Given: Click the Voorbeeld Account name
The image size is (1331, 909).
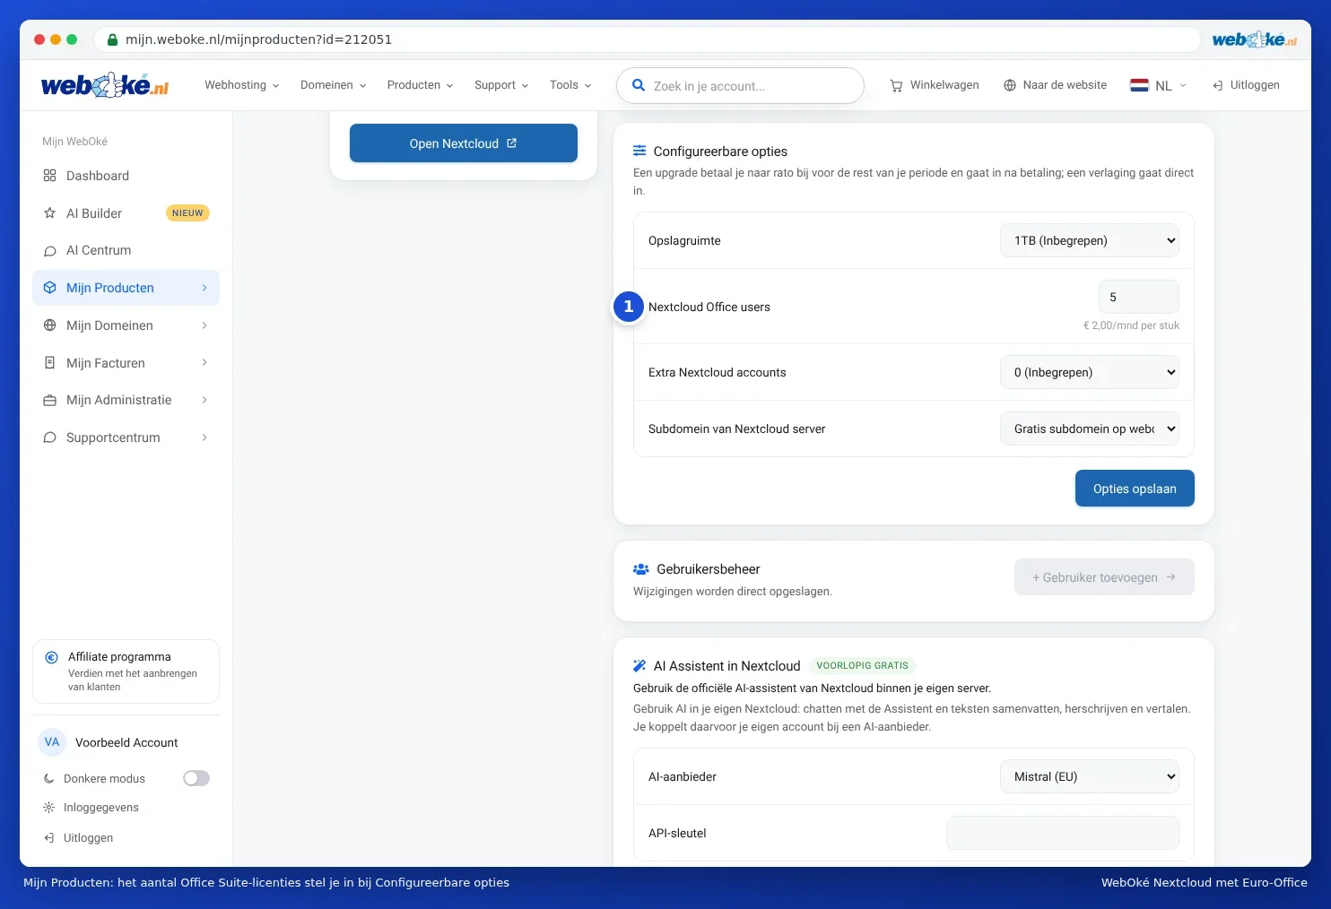Looking at the screenshot, I should [x=126, y=742].
